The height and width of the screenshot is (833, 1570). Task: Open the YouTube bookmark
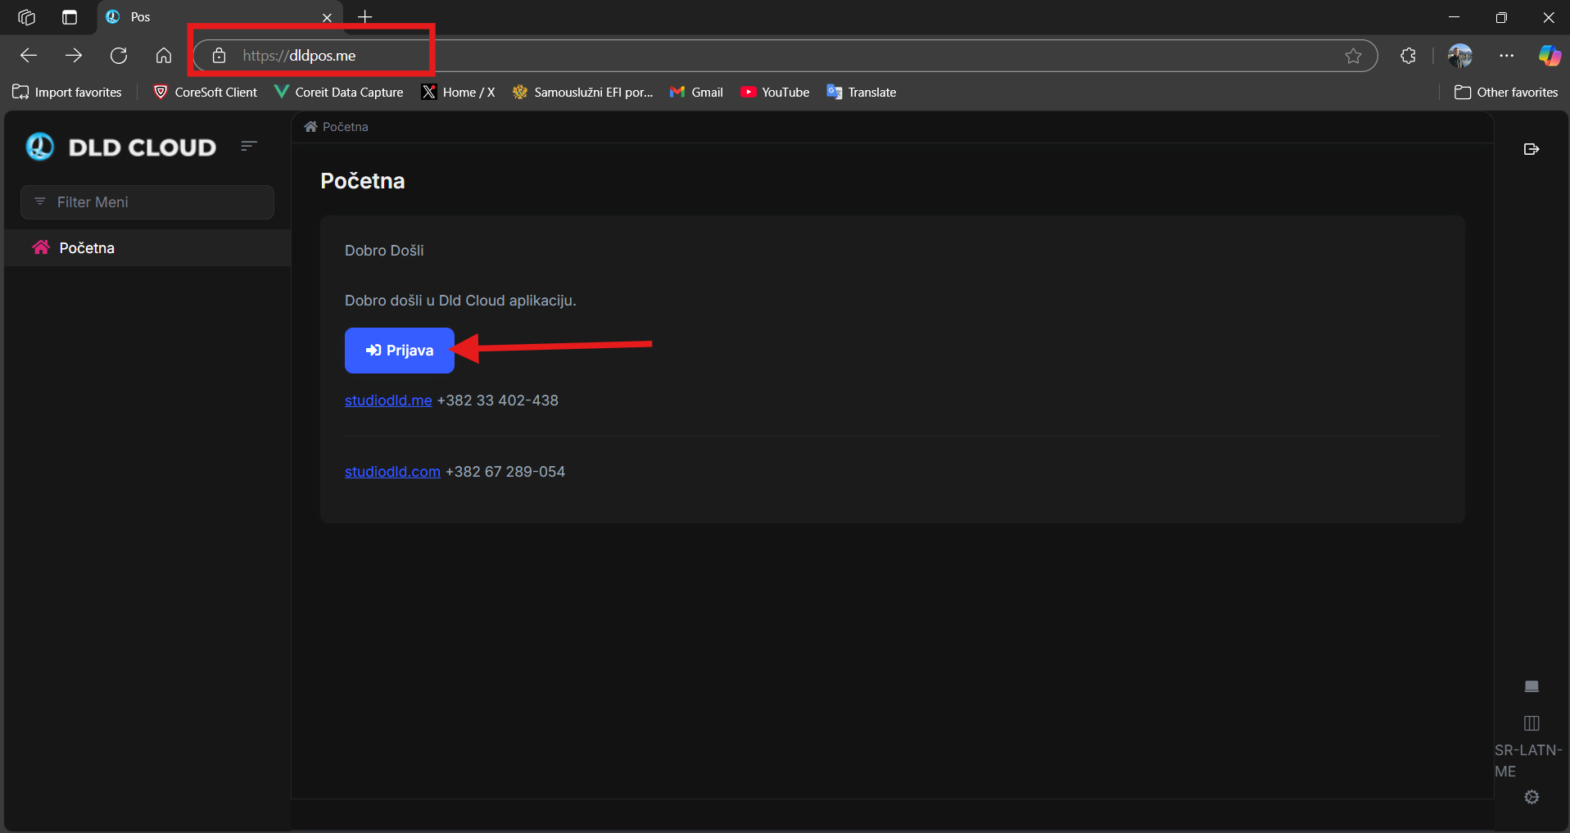coord(775,93)
